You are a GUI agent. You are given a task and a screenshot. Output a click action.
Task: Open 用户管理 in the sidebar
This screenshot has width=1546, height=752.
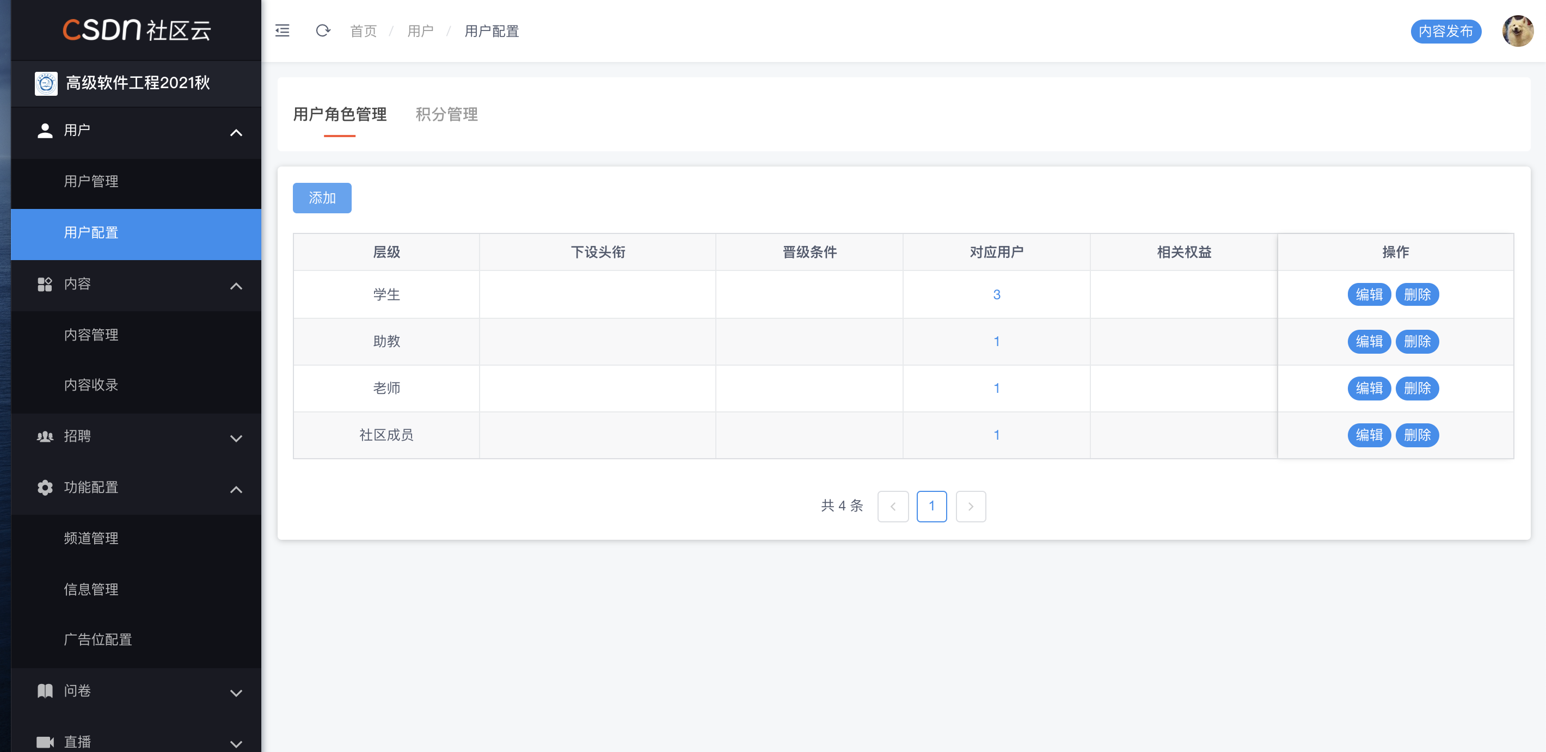coord(91,181)
